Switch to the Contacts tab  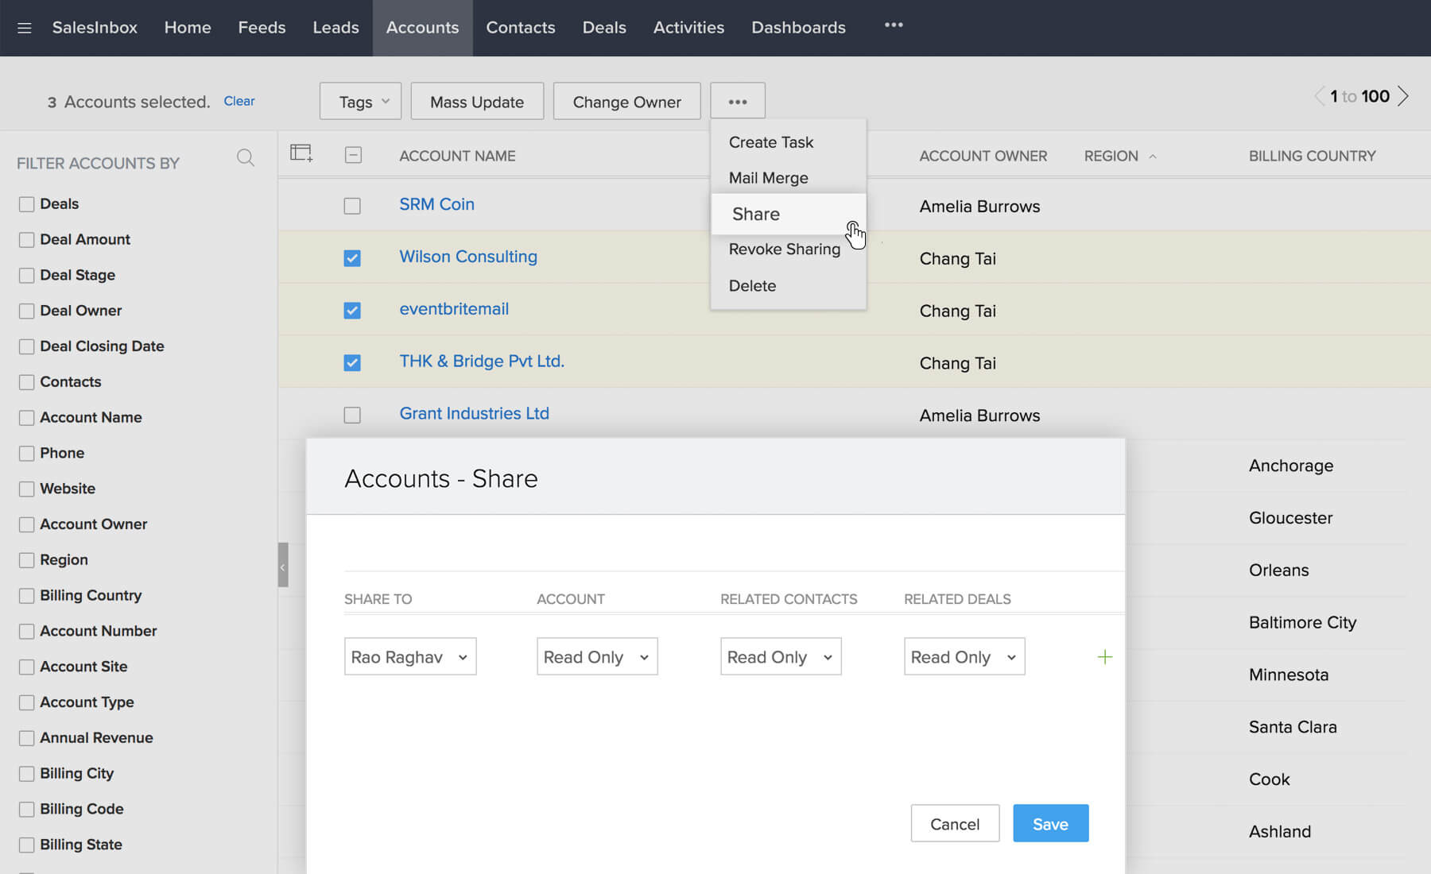coord(521,28)
